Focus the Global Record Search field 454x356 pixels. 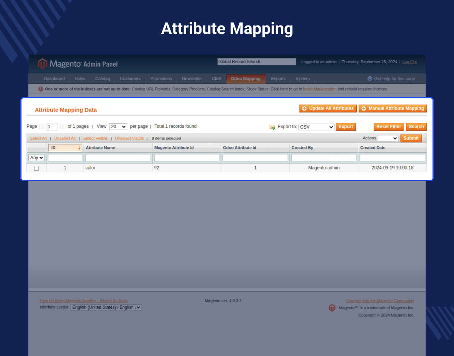pos(257,62)
